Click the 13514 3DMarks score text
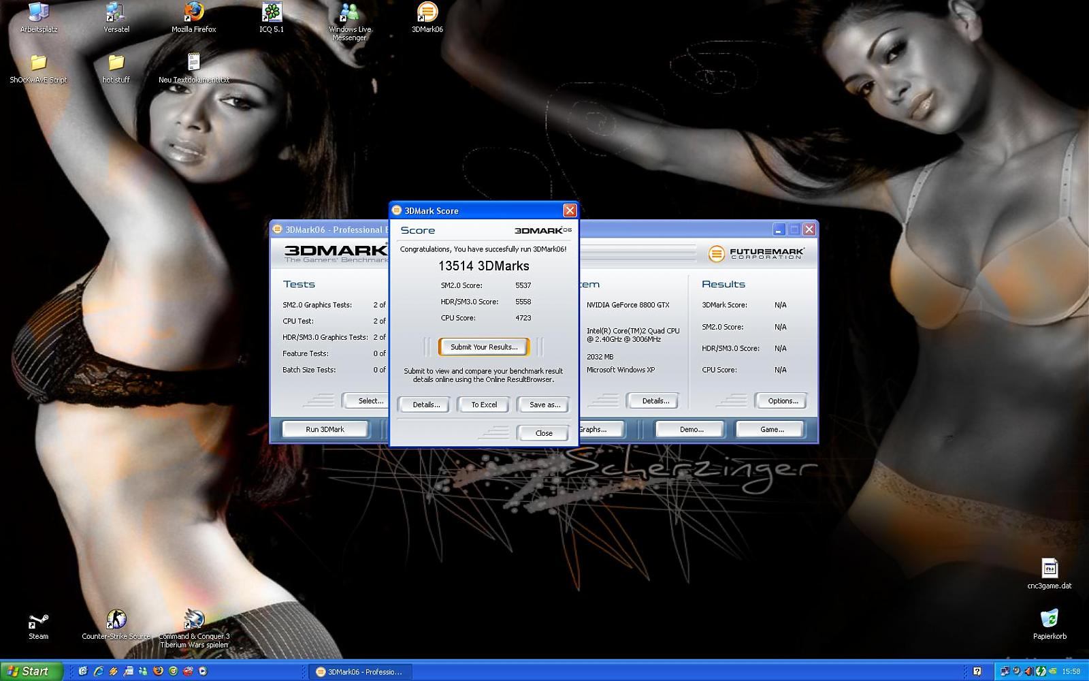This screenshot has height=681, width=1089. point(483,266)
